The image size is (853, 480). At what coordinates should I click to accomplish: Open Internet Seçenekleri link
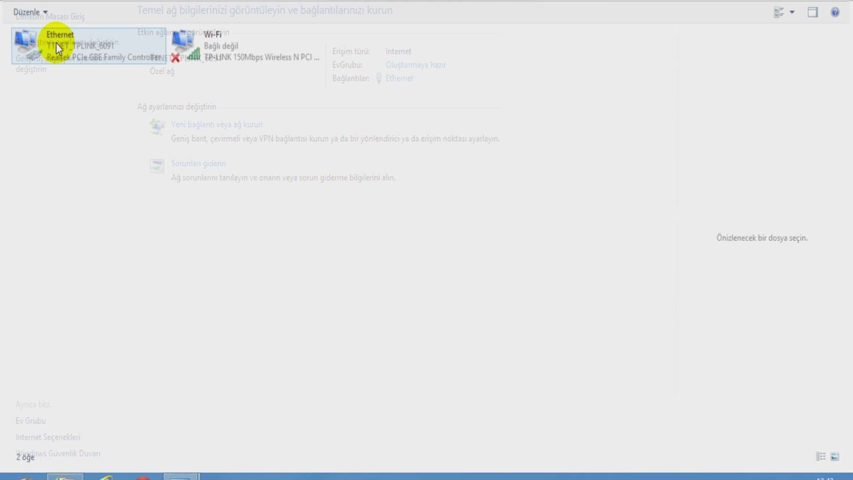click(48, 437)
